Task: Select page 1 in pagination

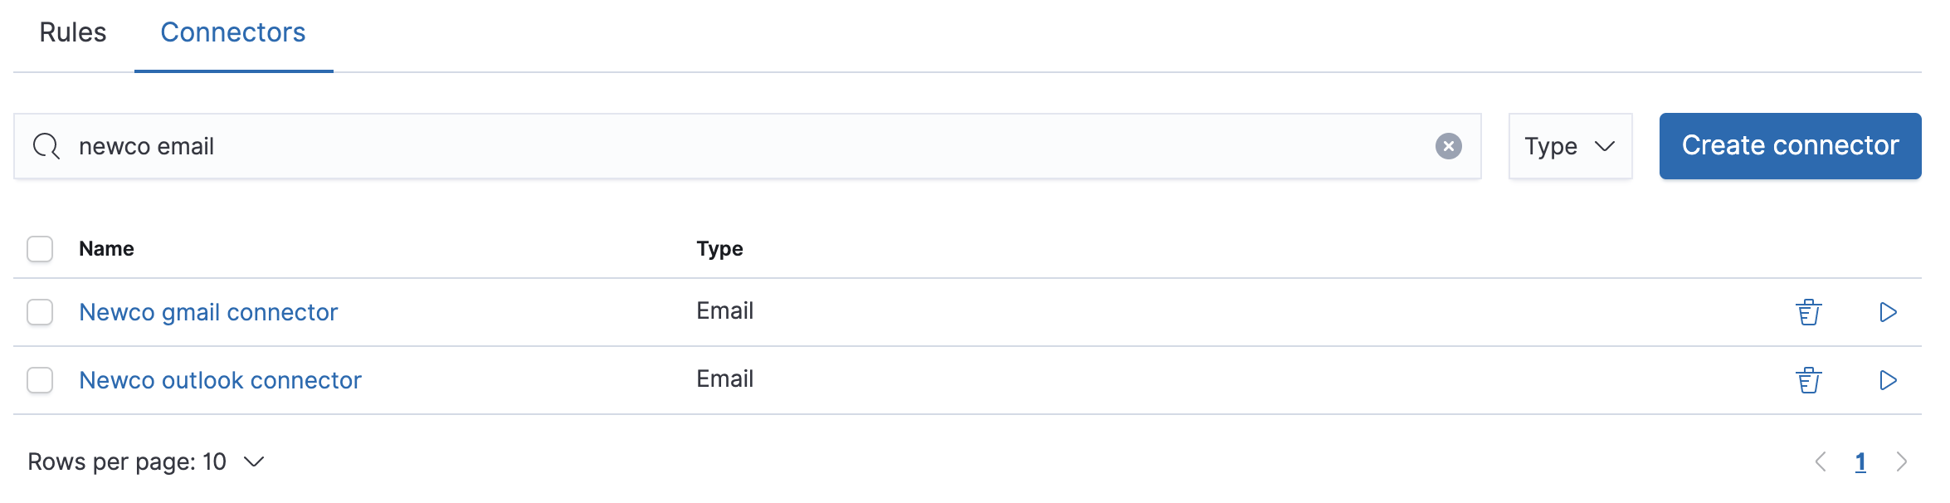Action: tap(1861, 461)
